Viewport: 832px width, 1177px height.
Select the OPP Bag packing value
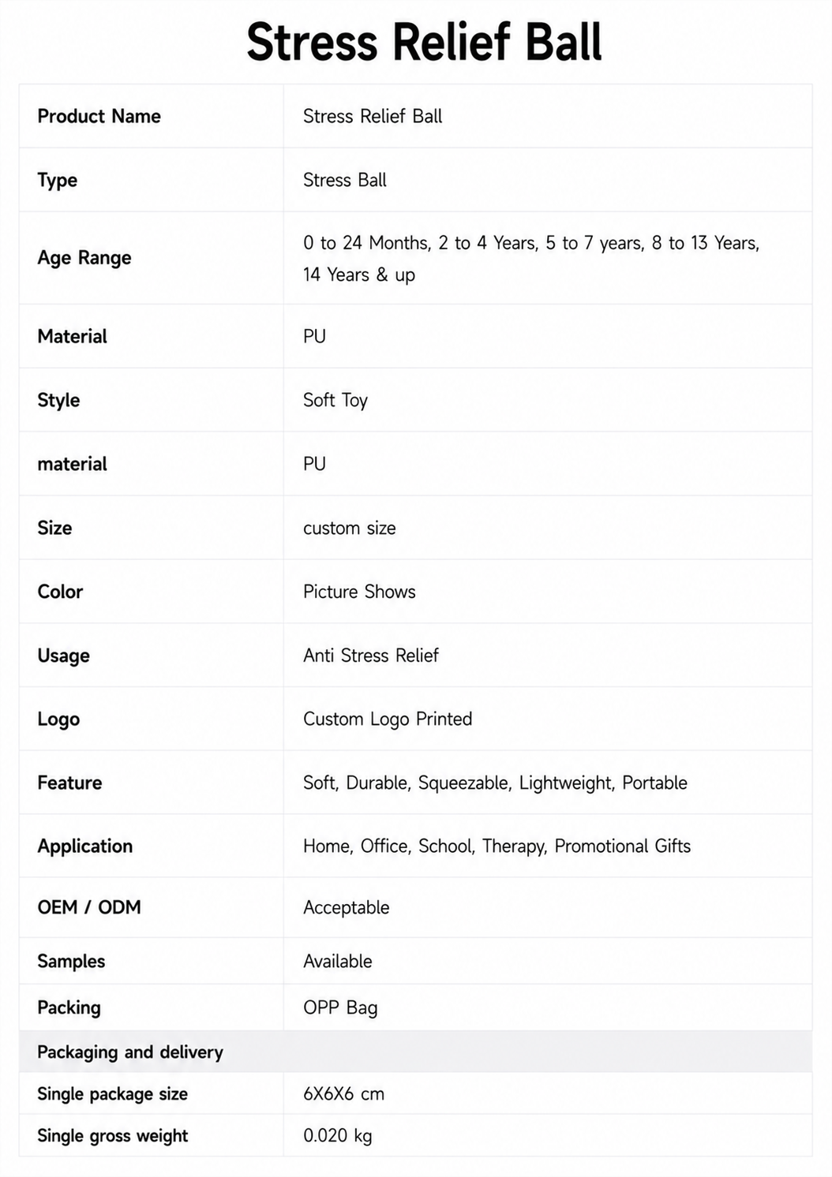click(340, 1007)
